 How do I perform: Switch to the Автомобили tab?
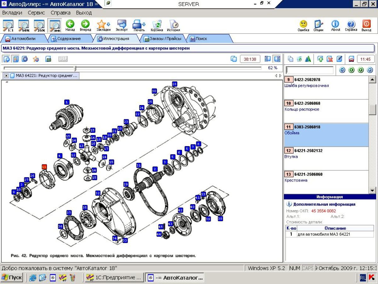[x=24, y=39]
